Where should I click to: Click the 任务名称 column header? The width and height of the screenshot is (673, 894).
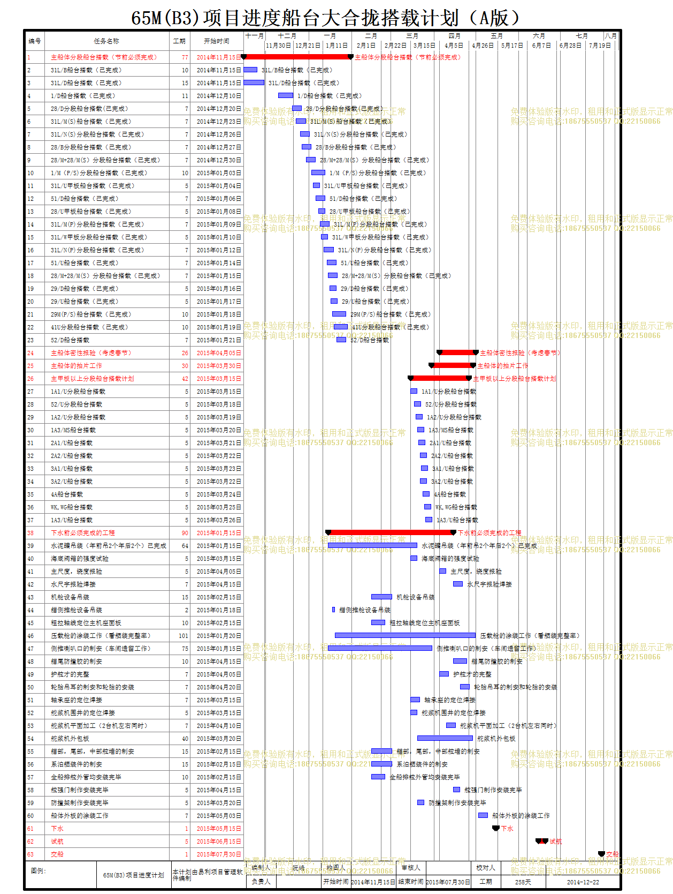(x=106, y=41)
